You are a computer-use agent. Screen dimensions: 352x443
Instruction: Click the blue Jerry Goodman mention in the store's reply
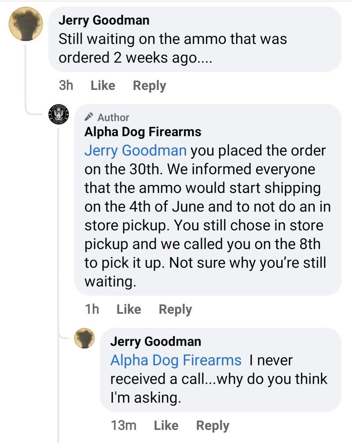coord(135,150)
